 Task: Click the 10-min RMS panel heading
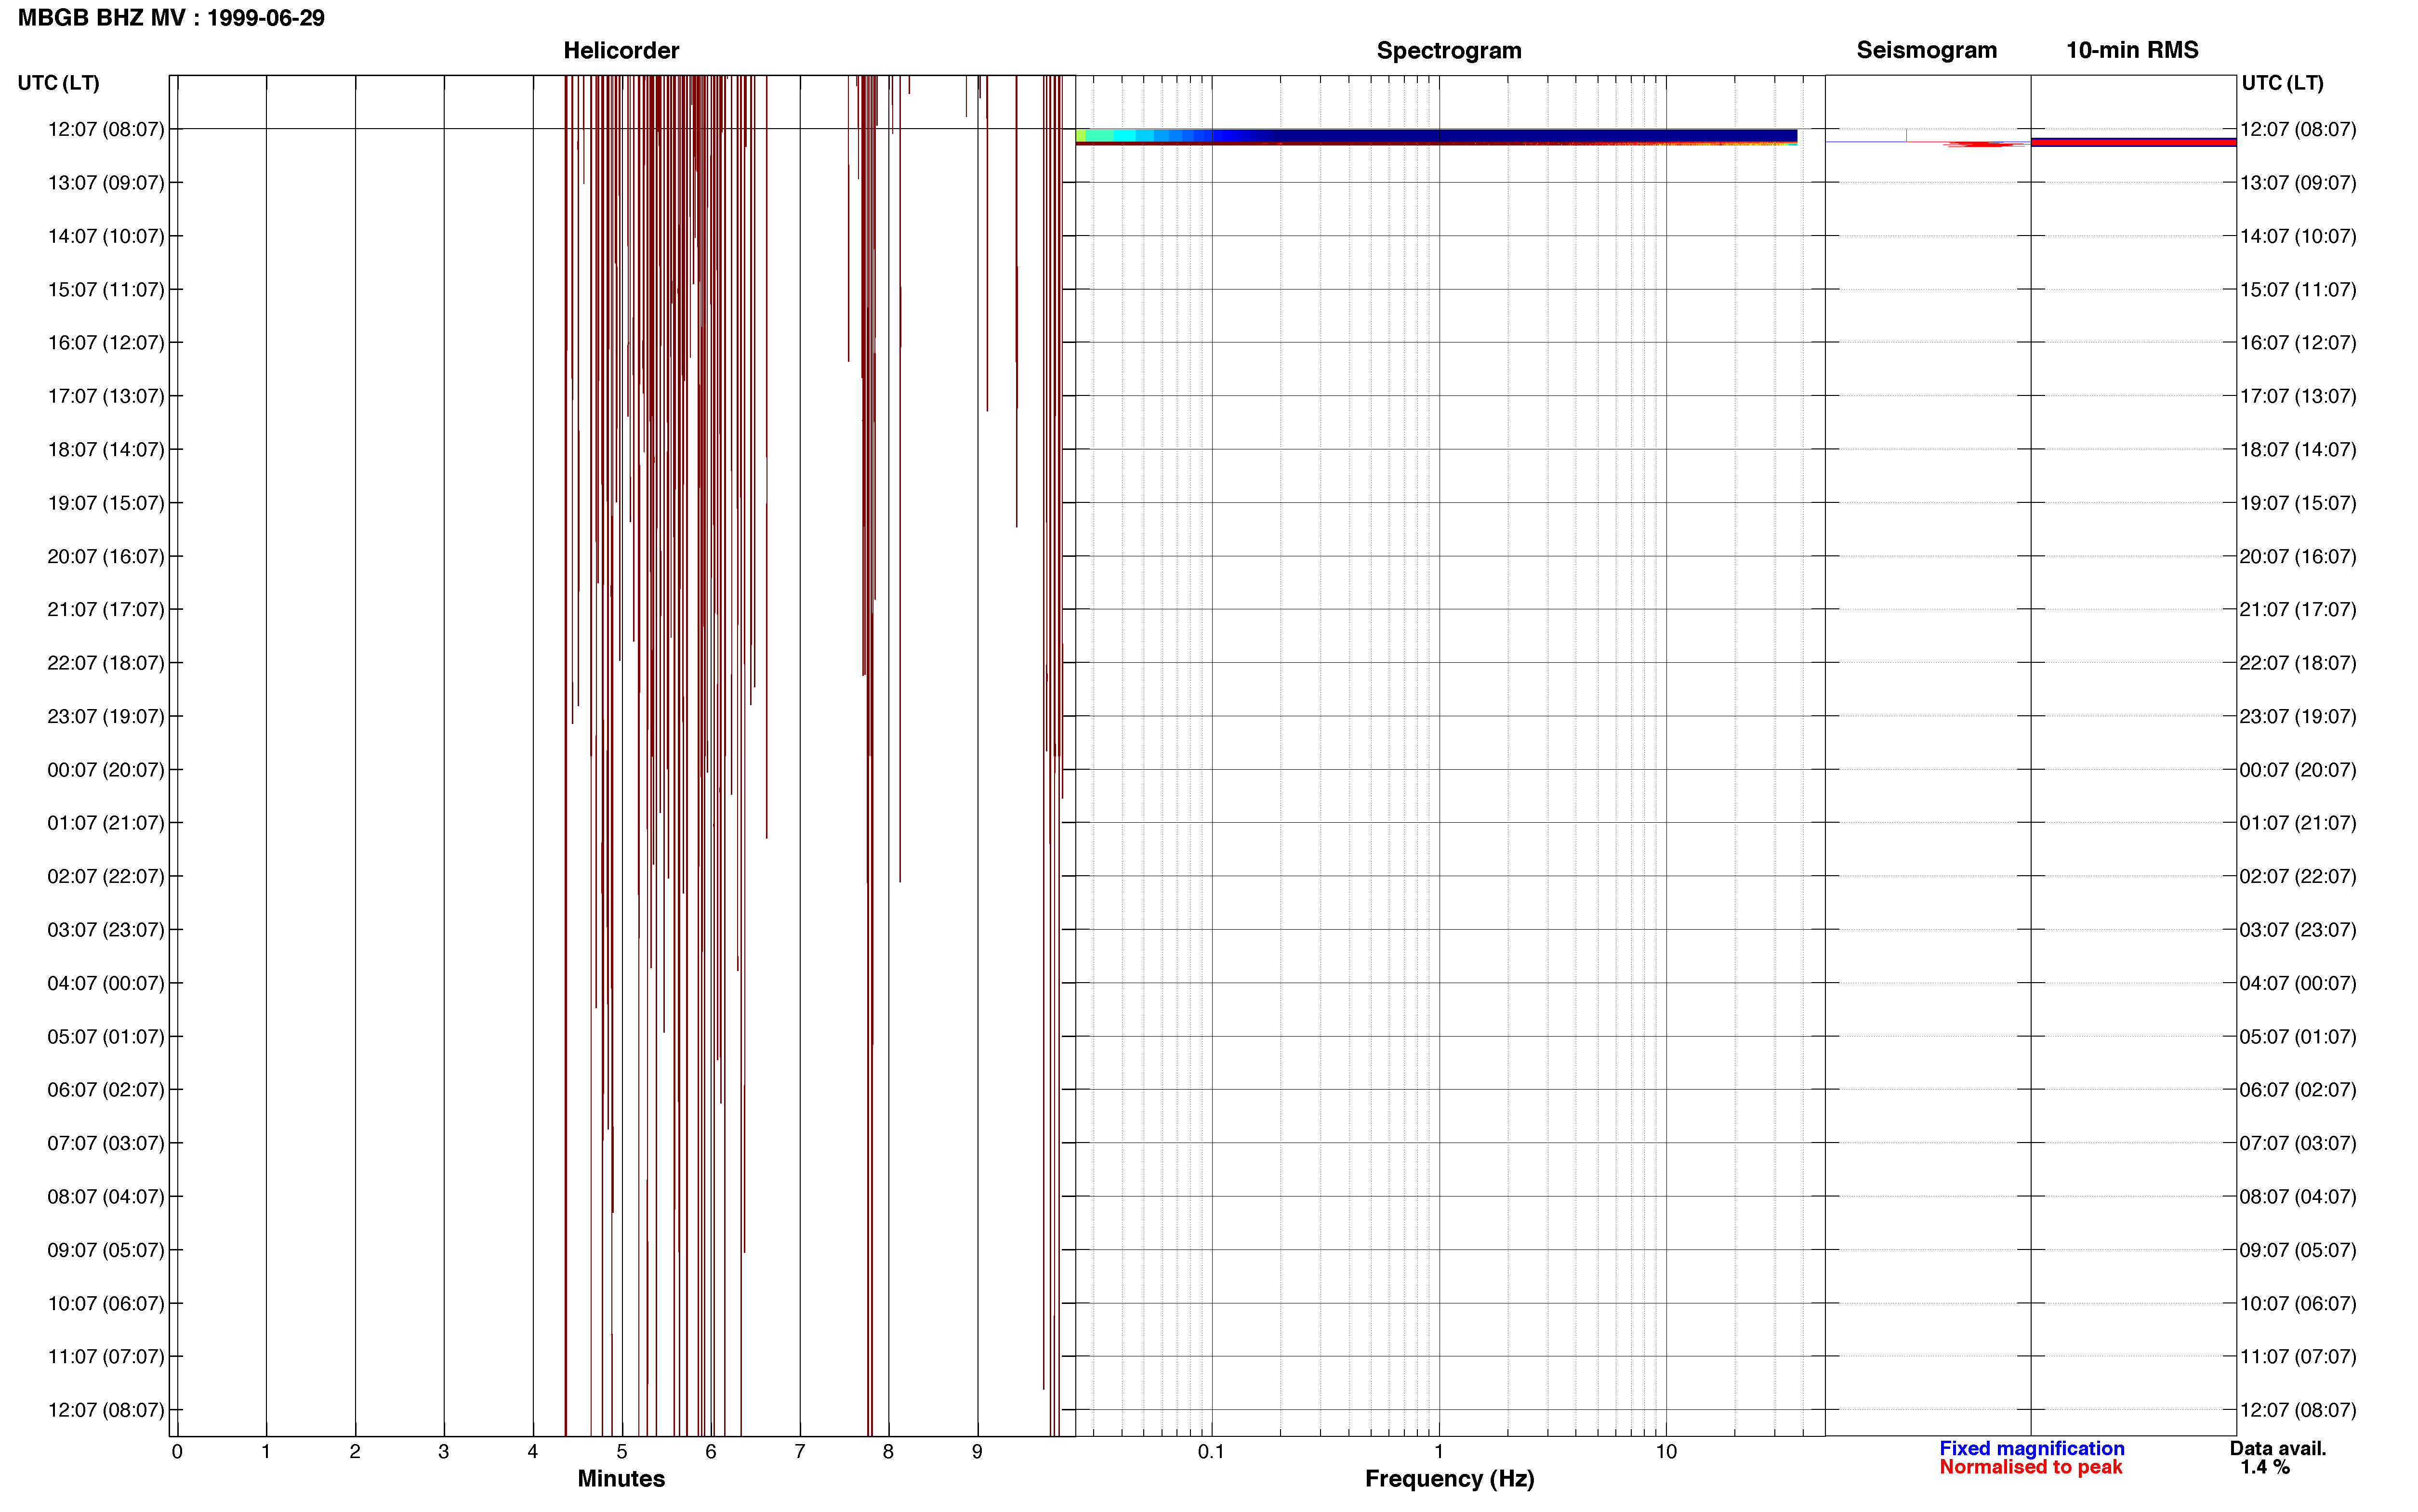(x=2132, y=50)
